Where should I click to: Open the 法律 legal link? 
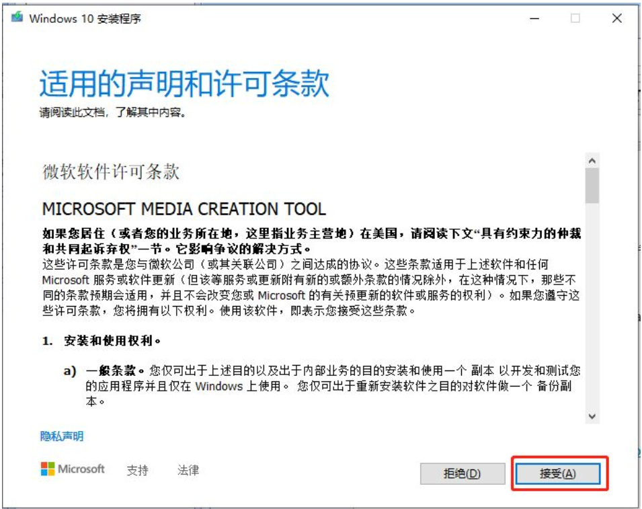tap(188, 470)
